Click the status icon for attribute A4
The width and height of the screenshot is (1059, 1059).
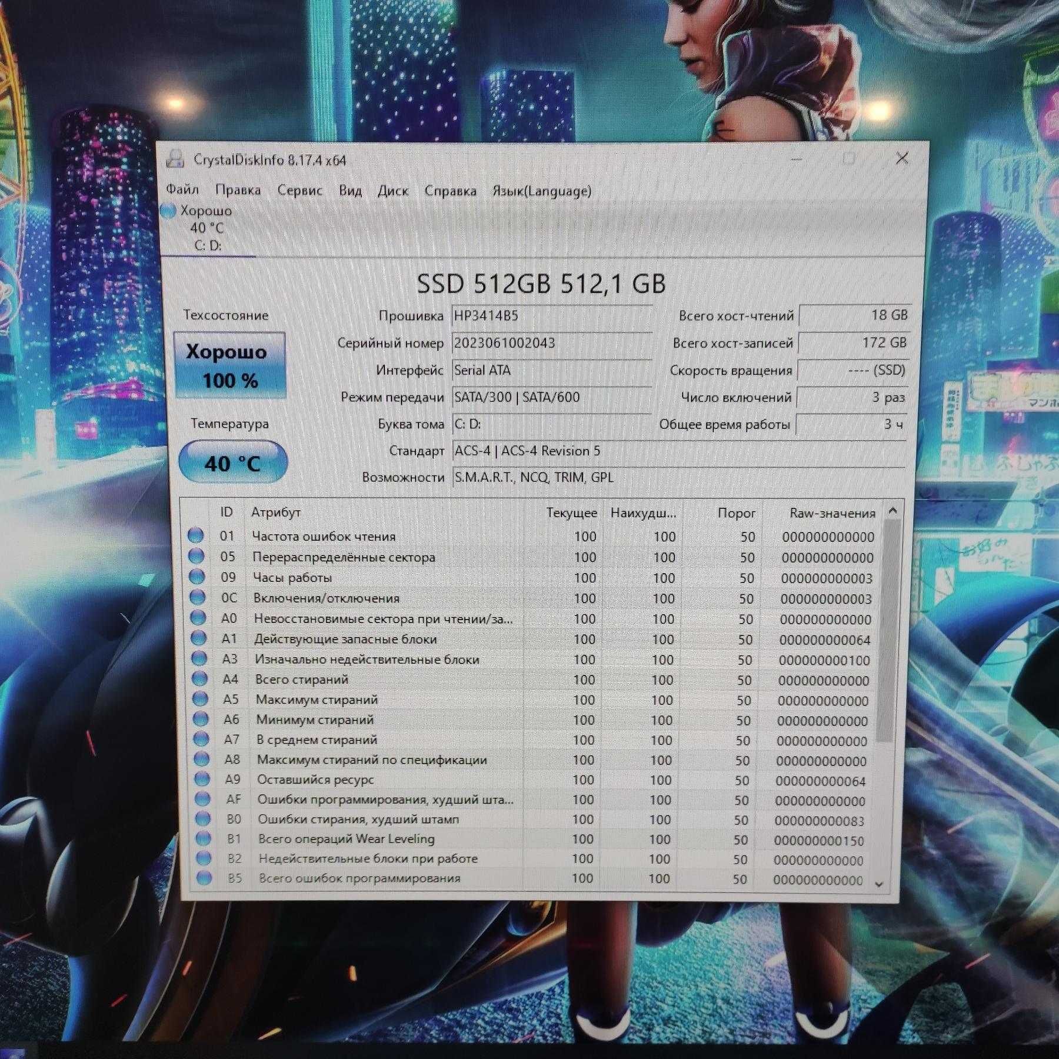(199, 678)
